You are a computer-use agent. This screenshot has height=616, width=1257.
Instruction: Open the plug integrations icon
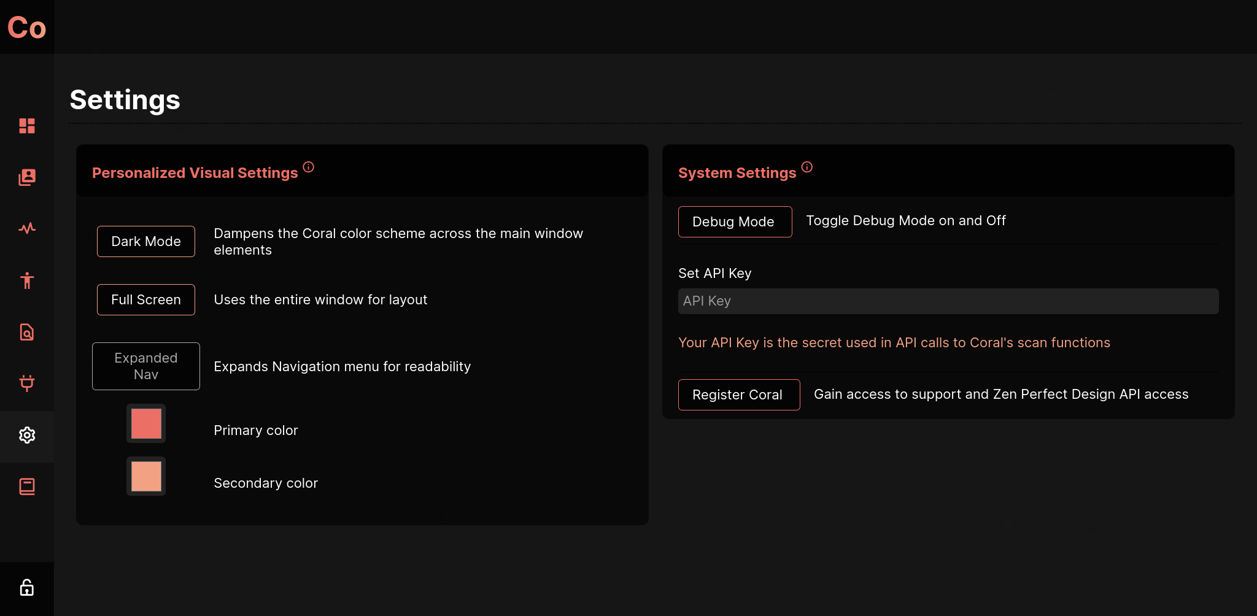pyautogui.click(x=27, y=383)
